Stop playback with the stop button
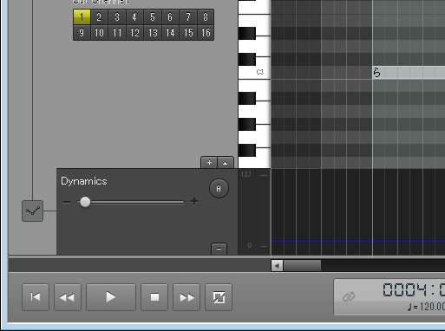This screenshot has width=445, height=331. click(x=154, y=297)
